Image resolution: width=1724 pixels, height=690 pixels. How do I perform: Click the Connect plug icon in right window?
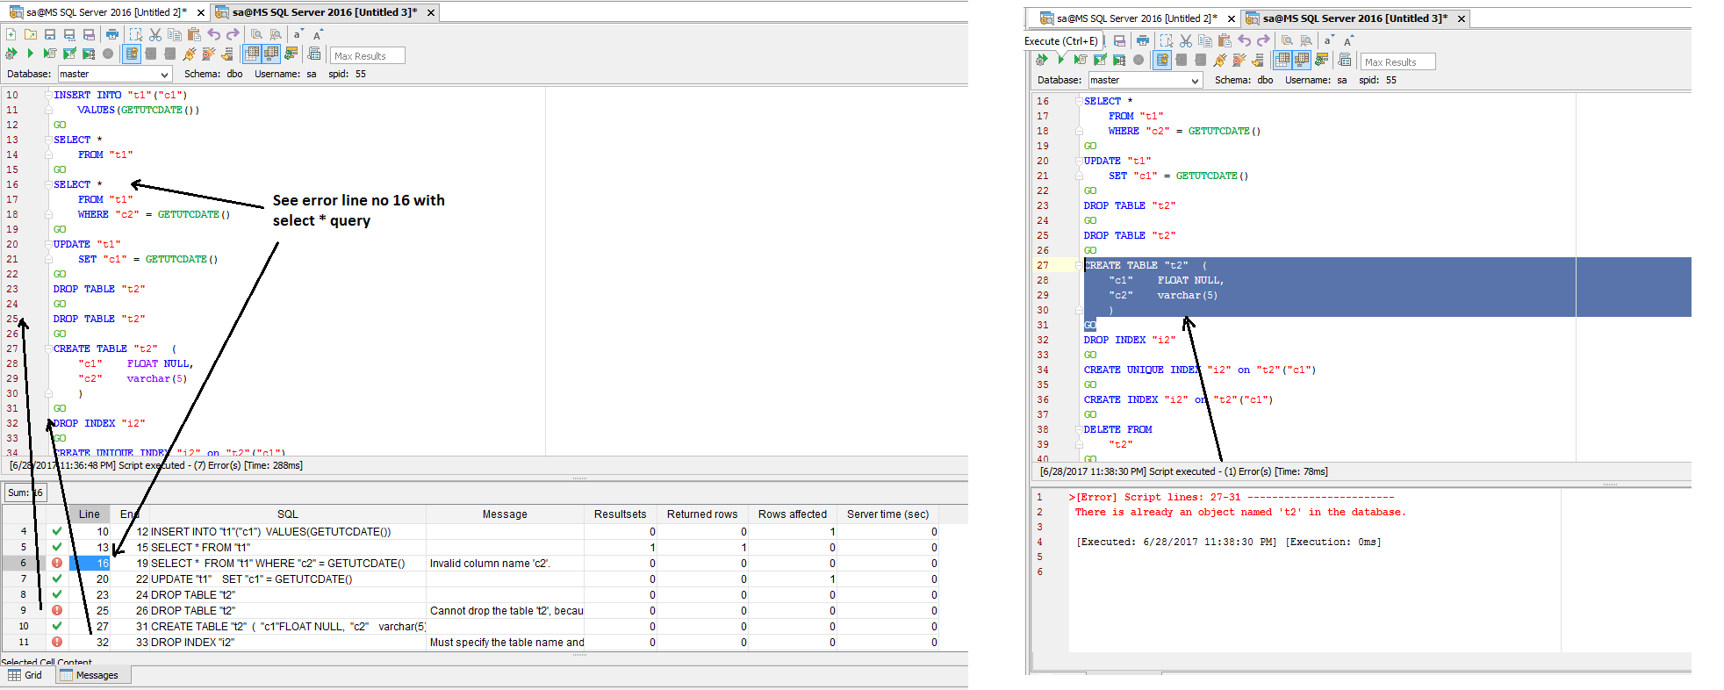[1220, 60]
